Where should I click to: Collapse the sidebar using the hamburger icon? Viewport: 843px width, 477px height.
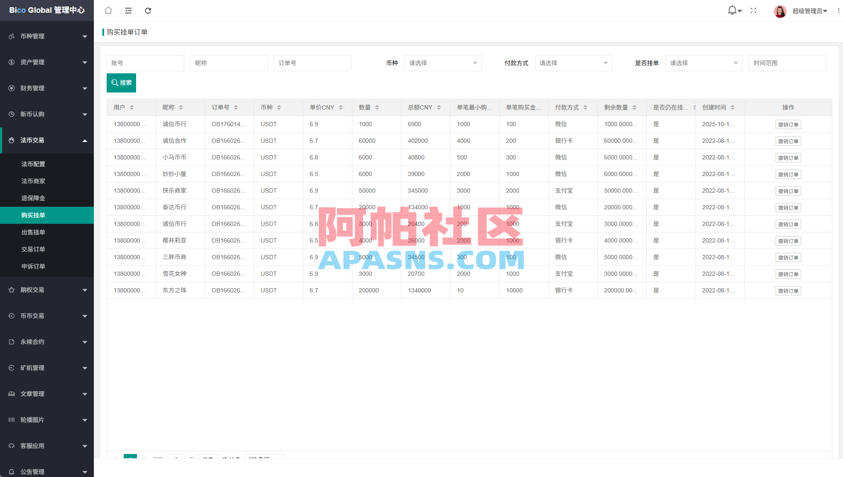pos(128,10)
